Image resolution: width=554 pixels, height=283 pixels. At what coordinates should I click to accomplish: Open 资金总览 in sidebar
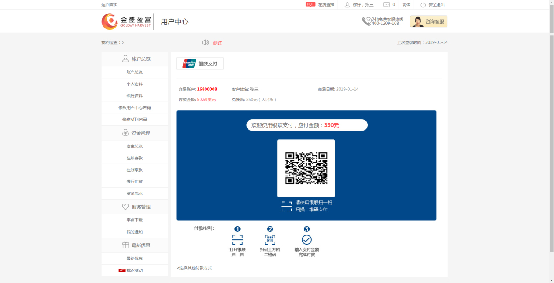coord(134,146)
